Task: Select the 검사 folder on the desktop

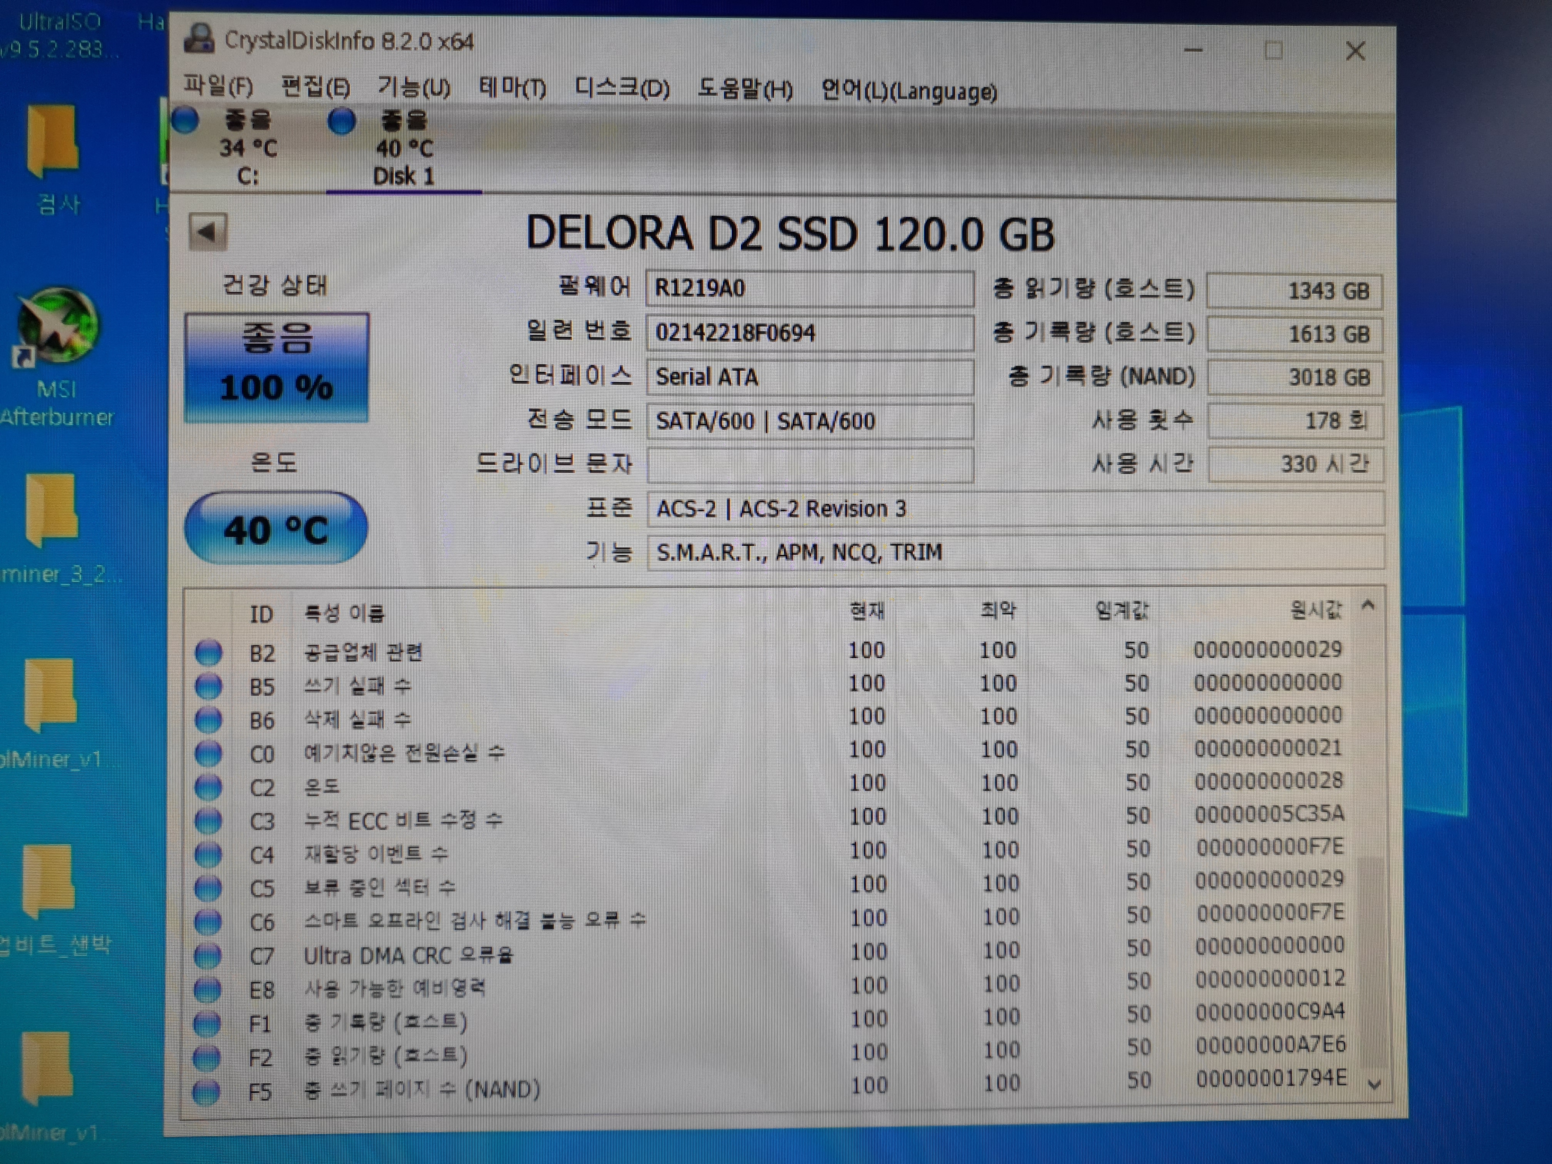Action: tap(56, 160)
